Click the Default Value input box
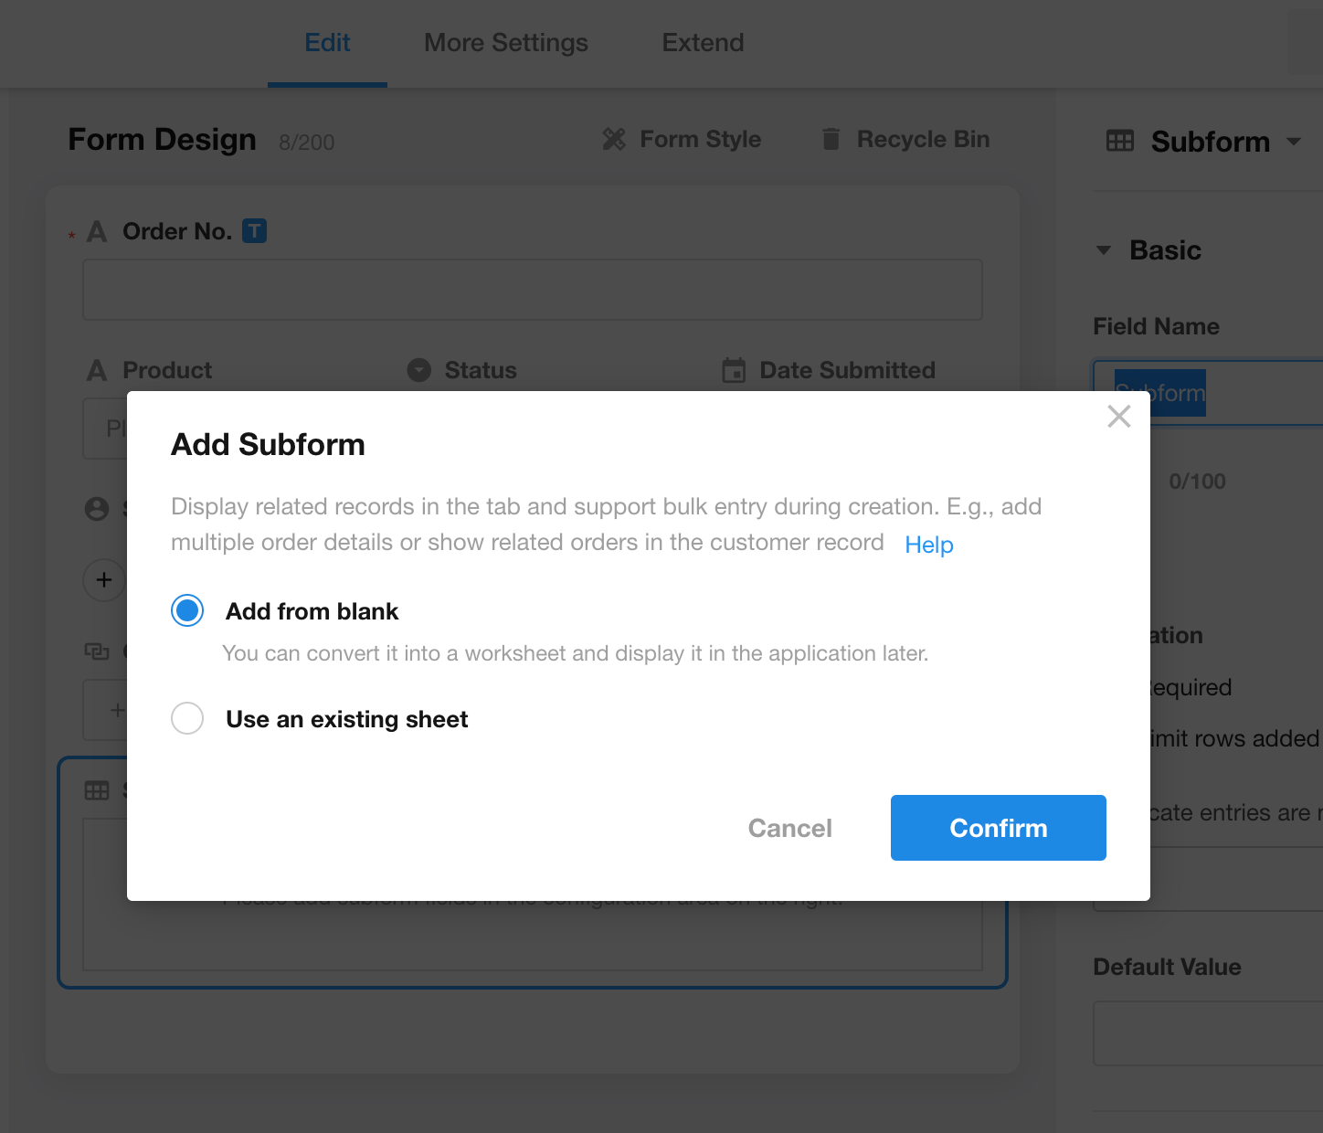The height and width of the screenshot is (1133, 1323). pyautogui.click(x=1208, y=1033)
